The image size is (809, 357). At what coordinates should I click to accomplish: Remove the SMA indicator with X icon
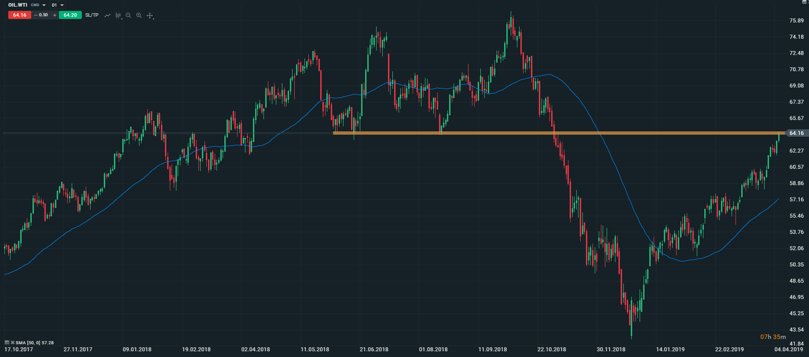[12, 342]
